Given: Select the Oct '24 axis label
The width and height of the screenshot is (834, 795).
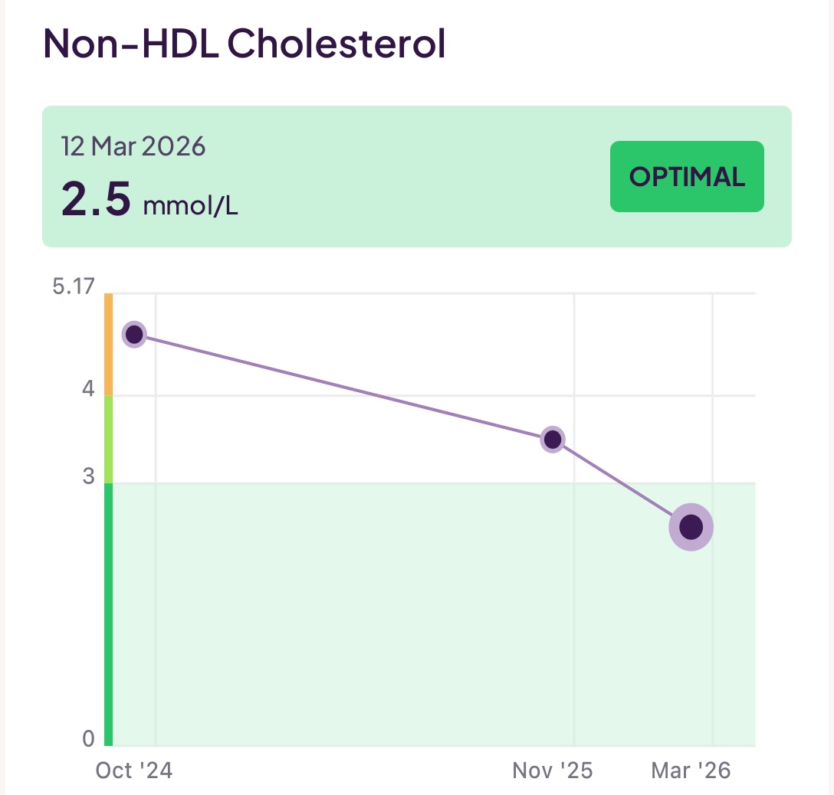Looking at the screenshot, I should coord(134,770).
